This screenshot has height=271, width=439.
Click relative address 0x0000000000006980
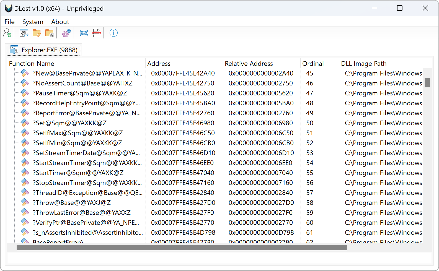coord(260,123)
